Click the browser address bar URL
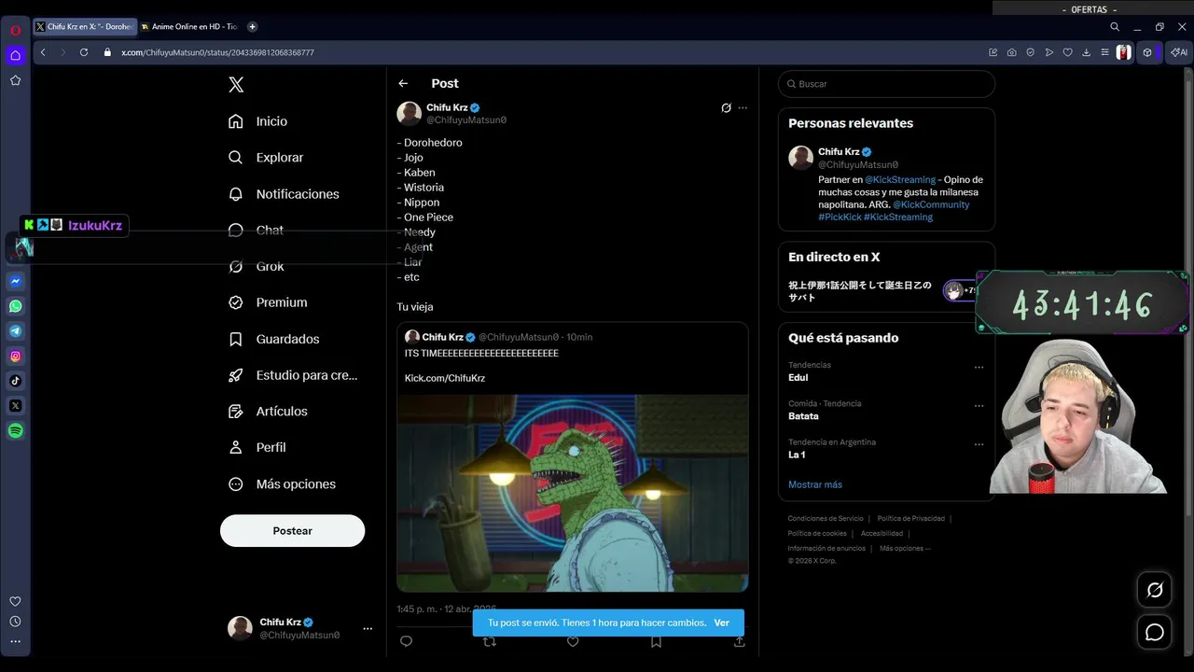1194x672 pixels. tap(217, 52)
